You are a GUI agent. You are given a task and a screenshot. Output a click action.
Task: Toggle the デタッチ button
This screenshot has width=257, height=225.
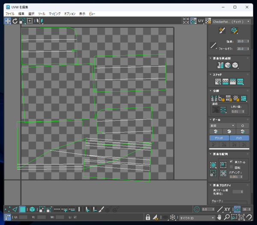pyautogui.click(x=219, y=138)
